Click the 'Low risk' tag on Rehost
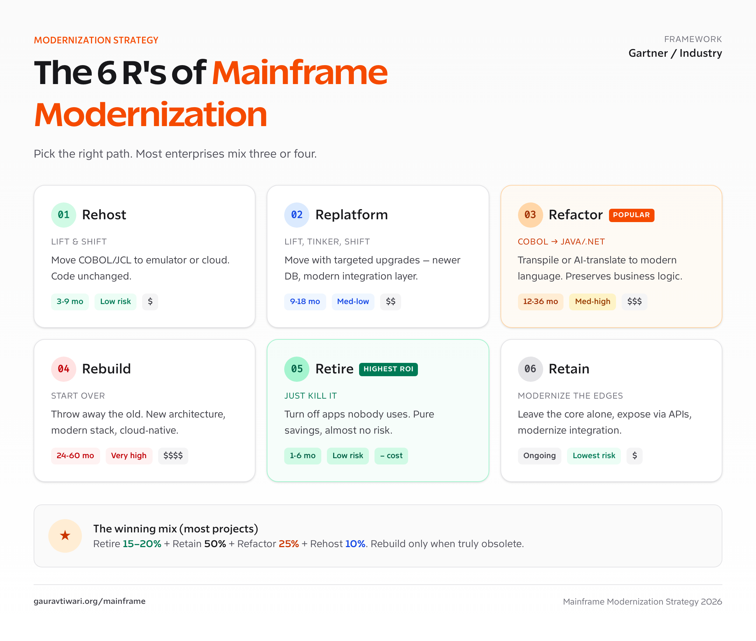756x641 pixels. [115, 302]
